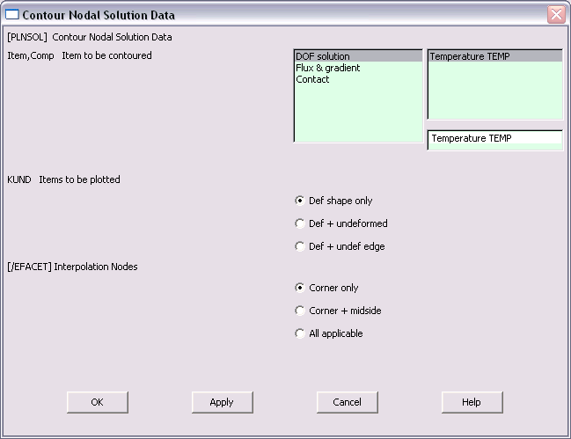
Task: Click the dialog title bar text
Action: 99,15
